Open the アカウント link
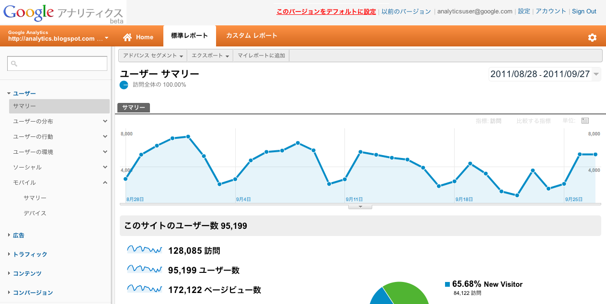The image size is (606, 304). pyautogui.click(x=551, y=11)
